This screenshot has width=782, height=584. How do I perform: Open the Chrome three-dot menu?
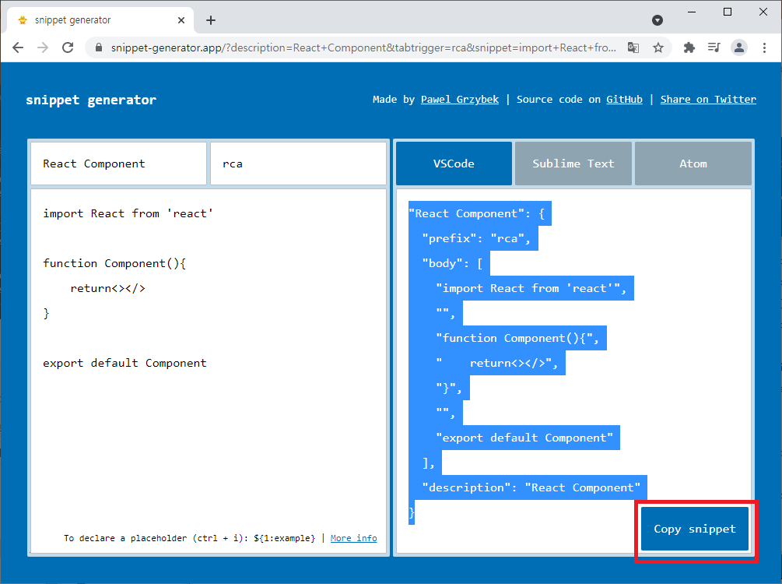(764, 47)
